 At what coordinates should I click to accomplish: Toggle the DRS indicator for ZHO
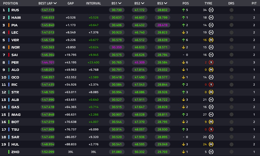pyautogui.click(x=231, y=152)
